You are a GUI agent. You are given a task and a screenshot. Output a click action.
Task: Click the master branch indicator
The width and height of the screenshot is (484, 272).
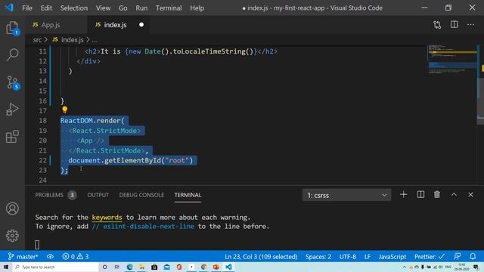pos(23,257)
